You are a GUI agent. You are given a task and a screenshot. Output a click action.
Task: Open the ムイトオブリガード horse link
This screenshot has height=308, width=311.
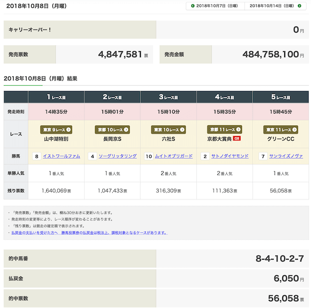(x=173, y=156)
